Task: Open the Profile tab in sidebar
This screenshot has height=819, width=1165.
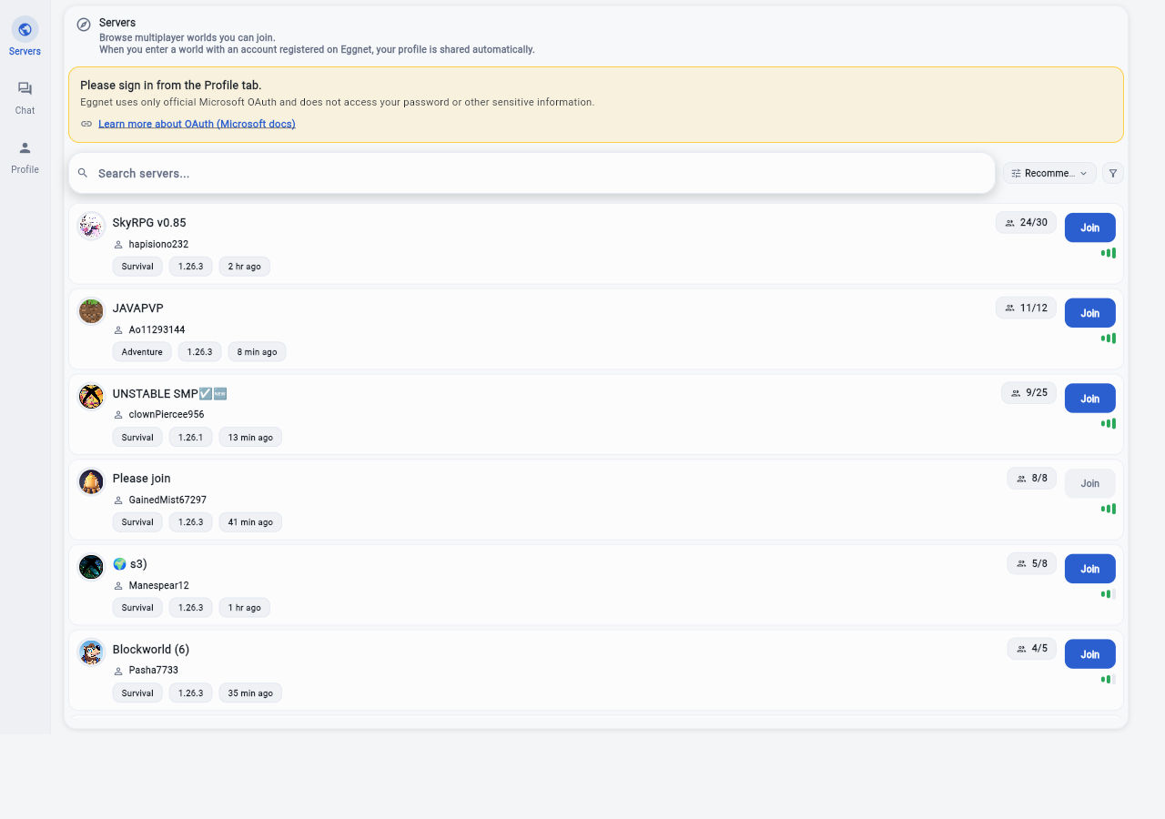Action: click(25, 157)
